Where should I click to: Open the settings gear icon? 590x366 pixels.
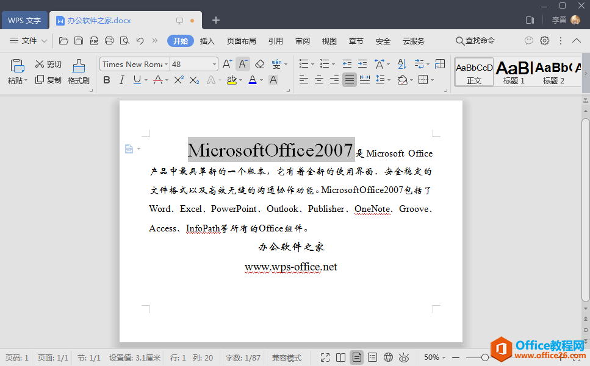tap(544, 41)
